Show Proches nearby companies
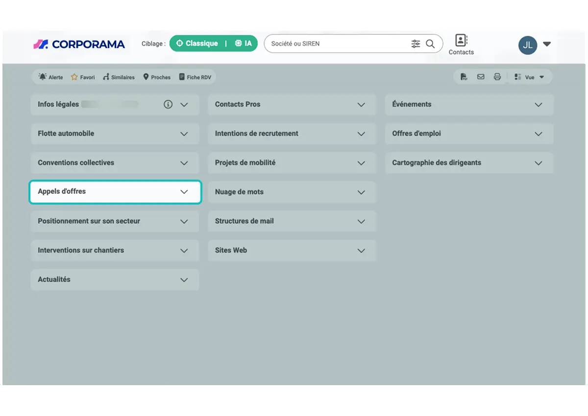Viewport: 588px width, 416px height. click(x=157, y=77)
